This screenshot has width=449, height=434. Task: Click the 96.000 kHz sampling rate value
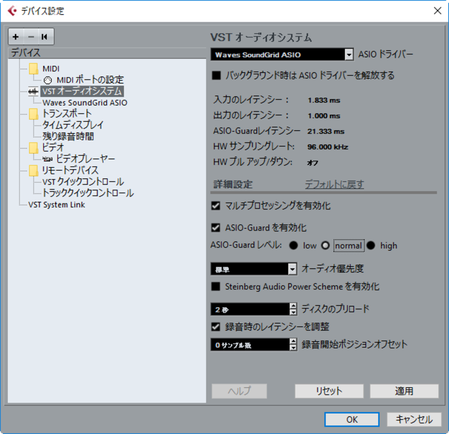coord(328,147)
